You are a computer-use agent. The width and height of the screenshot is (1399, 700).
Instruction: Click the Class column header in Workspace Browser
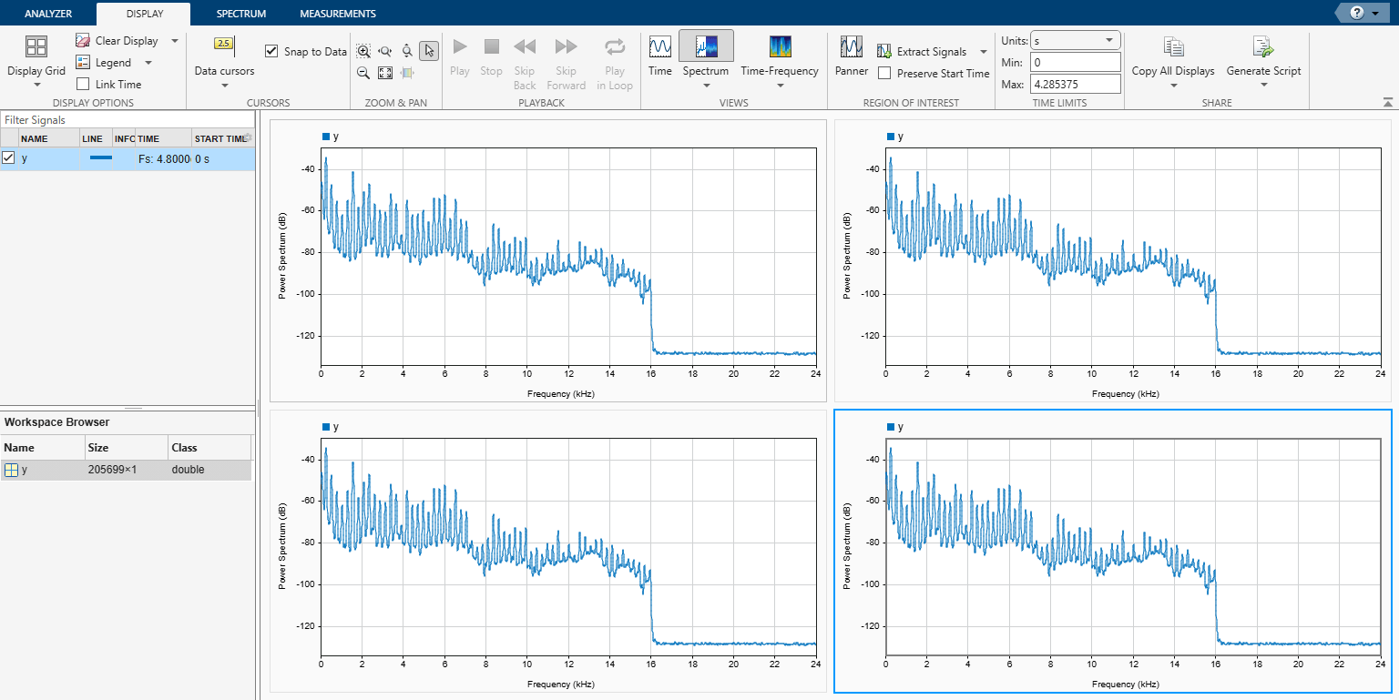tap(209, 448)
